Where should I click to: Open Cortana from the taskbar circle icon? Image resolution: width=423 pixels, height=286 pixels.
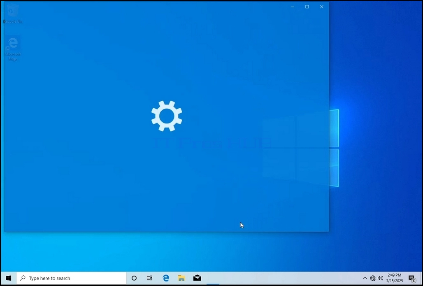(134, 278)
